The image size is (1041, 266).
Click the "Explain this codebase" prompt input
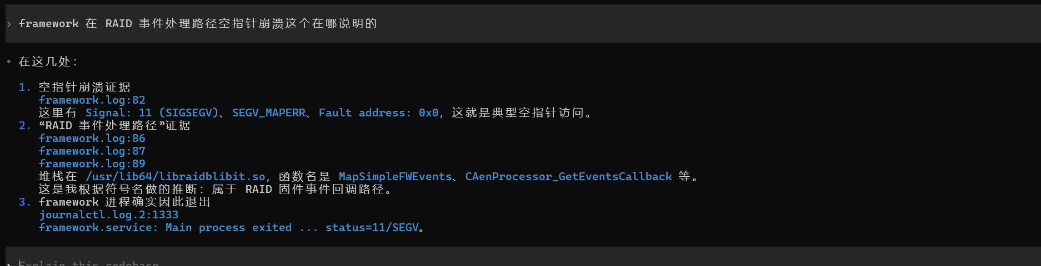pos(89,263)
